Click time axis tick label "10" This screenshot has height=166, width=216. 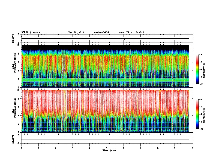192,148
